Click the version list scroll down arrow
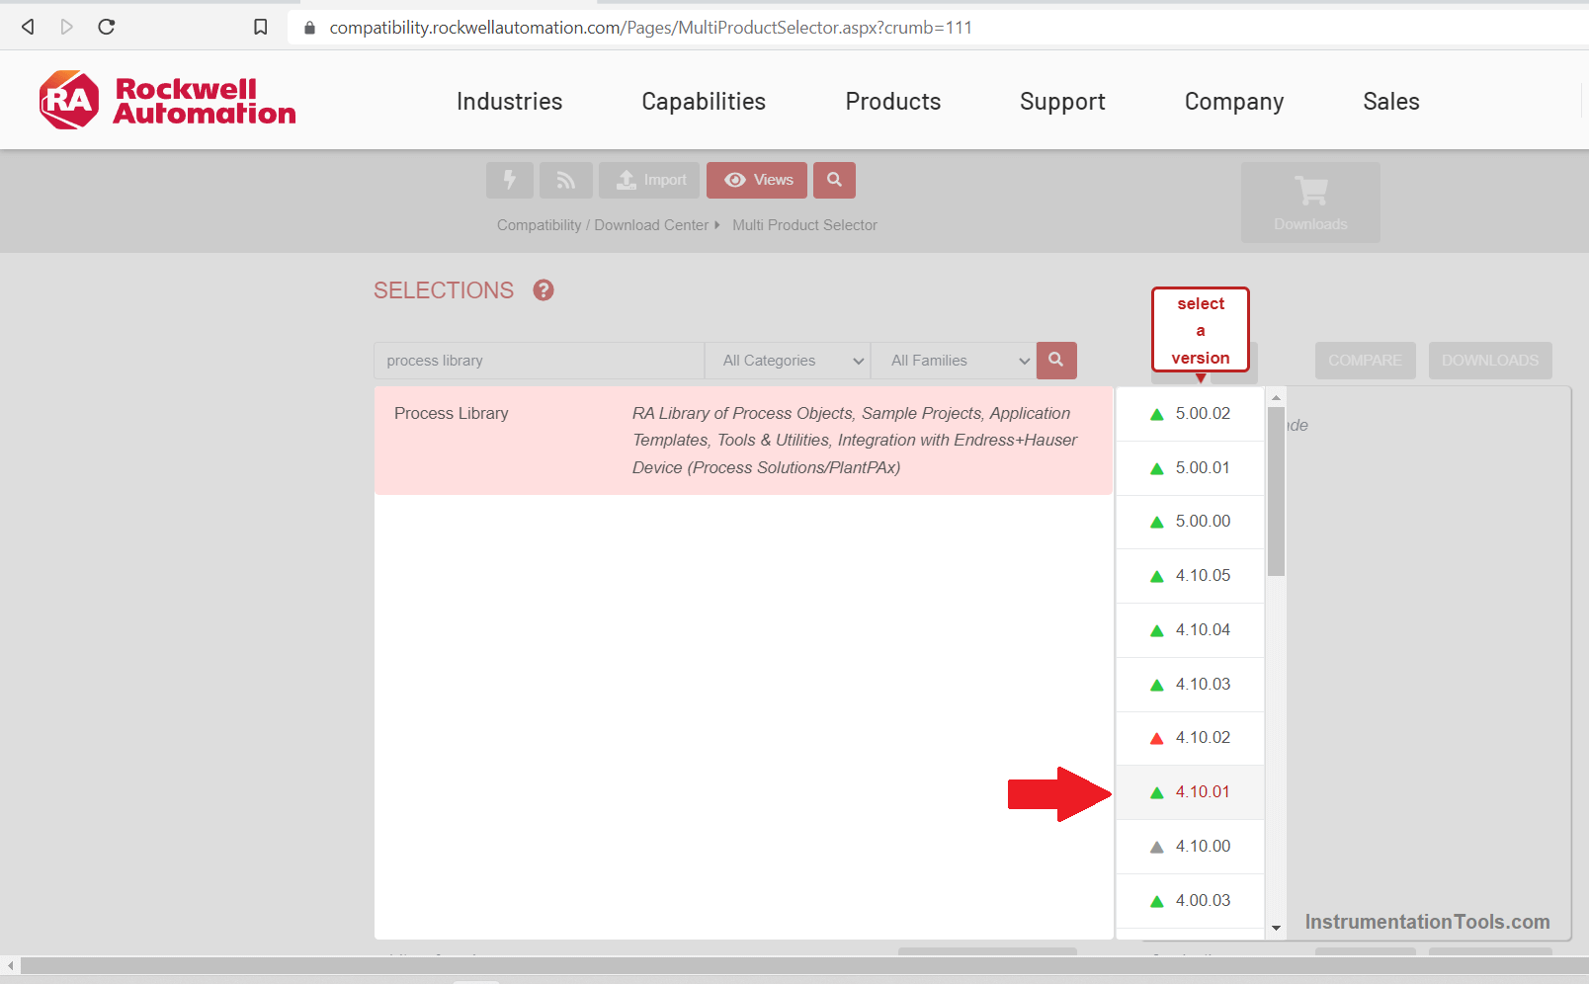The width and height of the screenshot is (1589, 984). [1276, 928]
